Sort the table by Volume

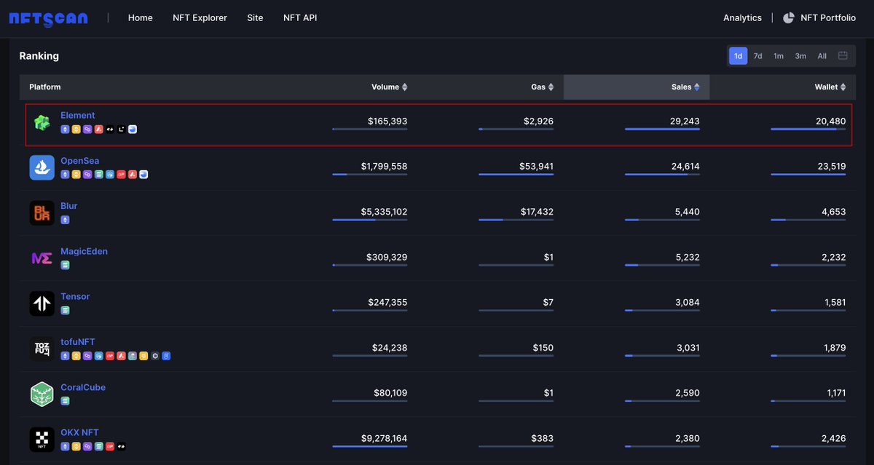(390, 87)
